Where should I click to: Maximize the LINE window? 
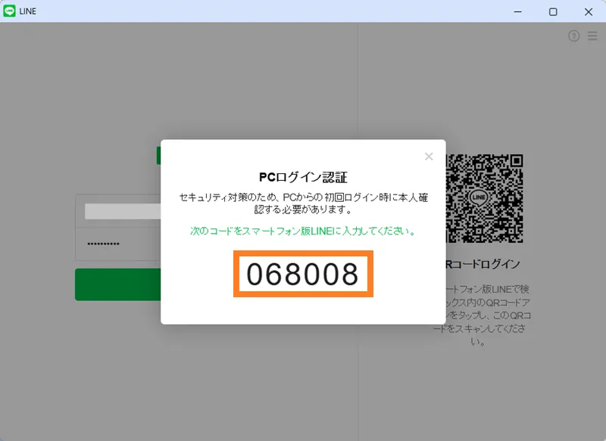point(553,11)
